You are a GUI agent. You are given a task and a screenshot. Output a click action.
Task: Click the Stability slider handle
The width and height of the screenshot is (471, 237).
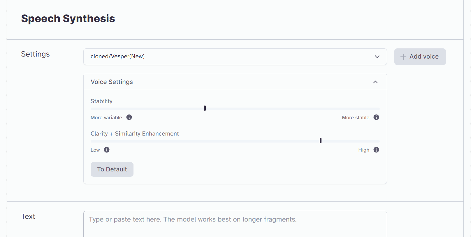coord(205,108)
